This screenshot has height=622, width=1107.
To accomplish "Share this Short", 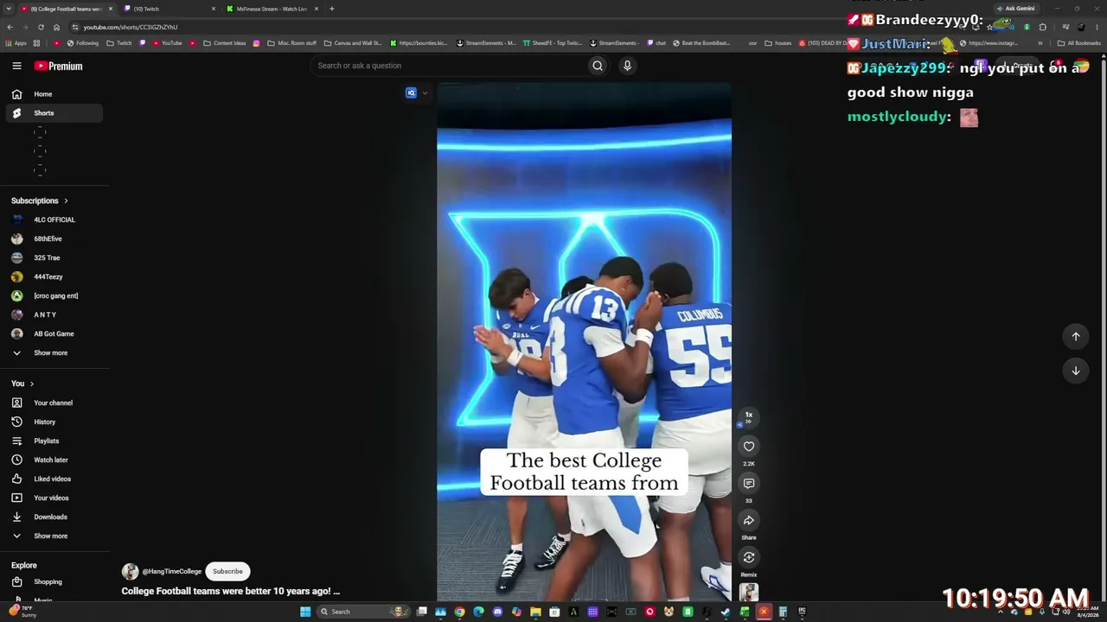I will tap(749, 520).
